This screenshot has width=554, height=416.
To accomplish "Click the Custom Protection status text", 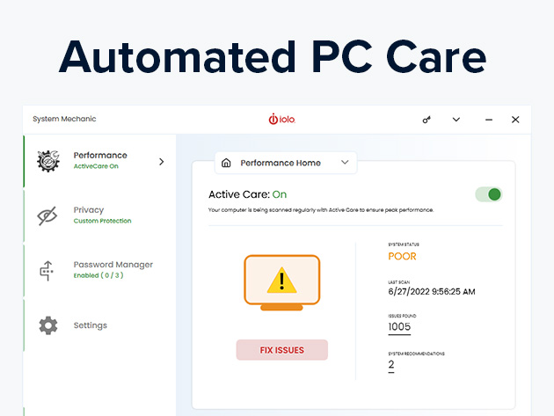I will 103,221.
